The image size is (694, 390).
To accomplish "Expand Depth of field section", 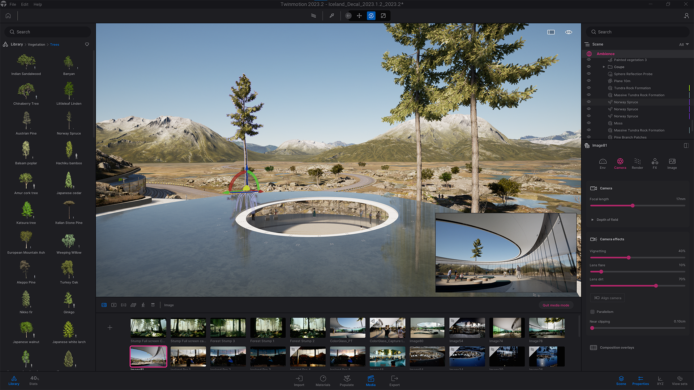I will 592,220.
